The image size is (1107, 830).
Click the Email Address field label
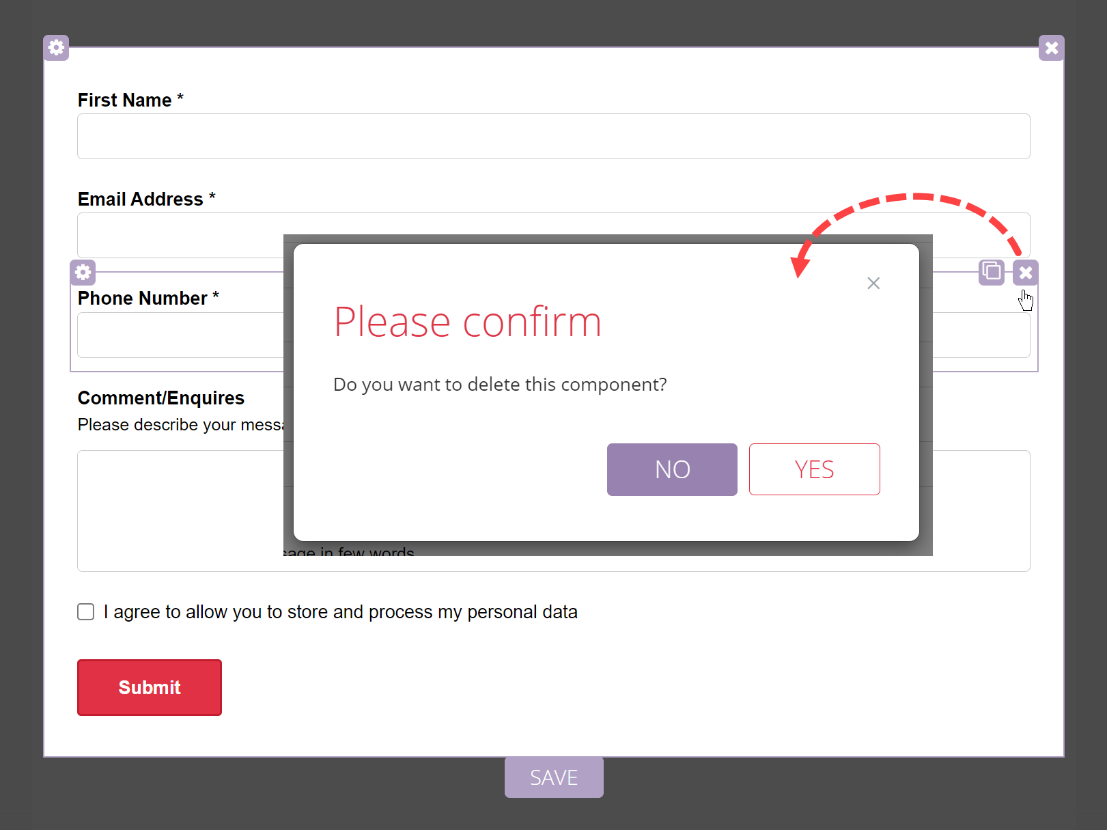(x=140, y=199)
